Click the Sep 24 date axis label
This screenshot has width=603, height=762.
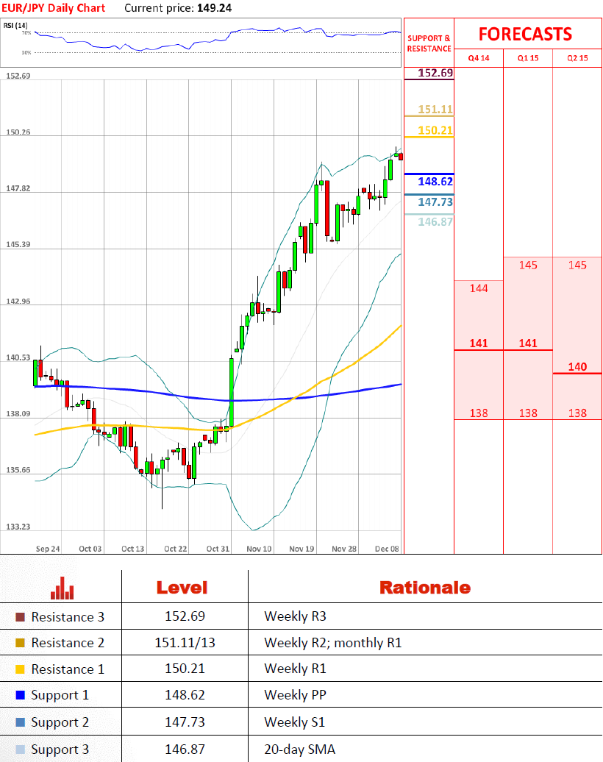point(48,549)
